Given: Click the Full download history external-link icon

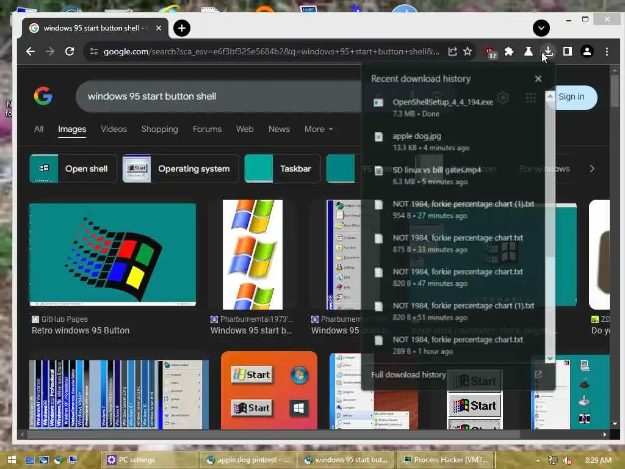Looking at the screenshot, I should [x=538, y=374].
